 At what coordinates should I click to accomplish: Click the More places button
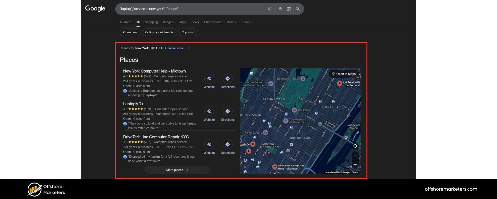coord(177,170)
